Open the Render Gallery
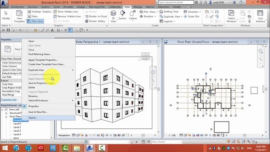This screenshot has height=152, width=270. (95, 21)
